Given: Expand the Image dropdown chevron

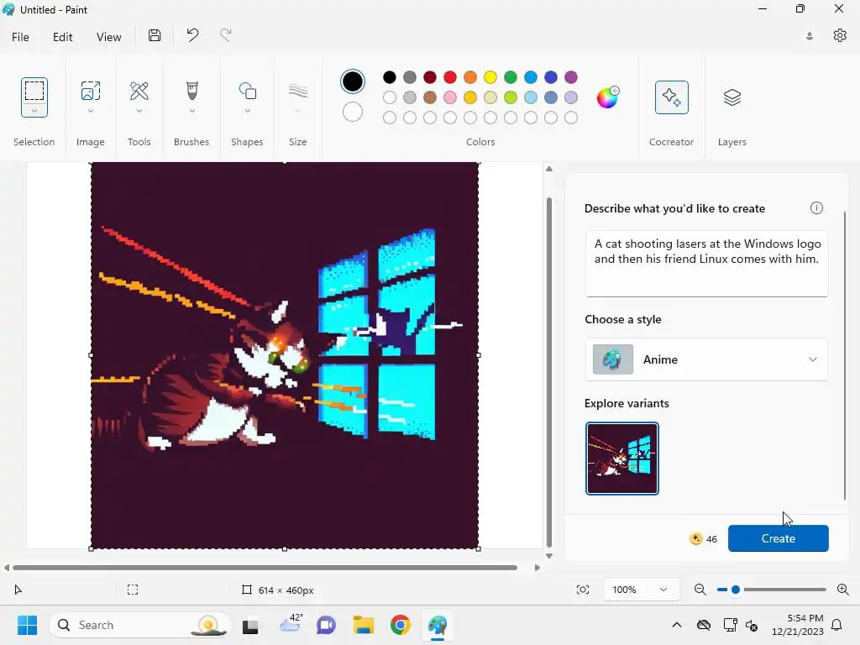Looking at the screenshot, I should [91, 111].
